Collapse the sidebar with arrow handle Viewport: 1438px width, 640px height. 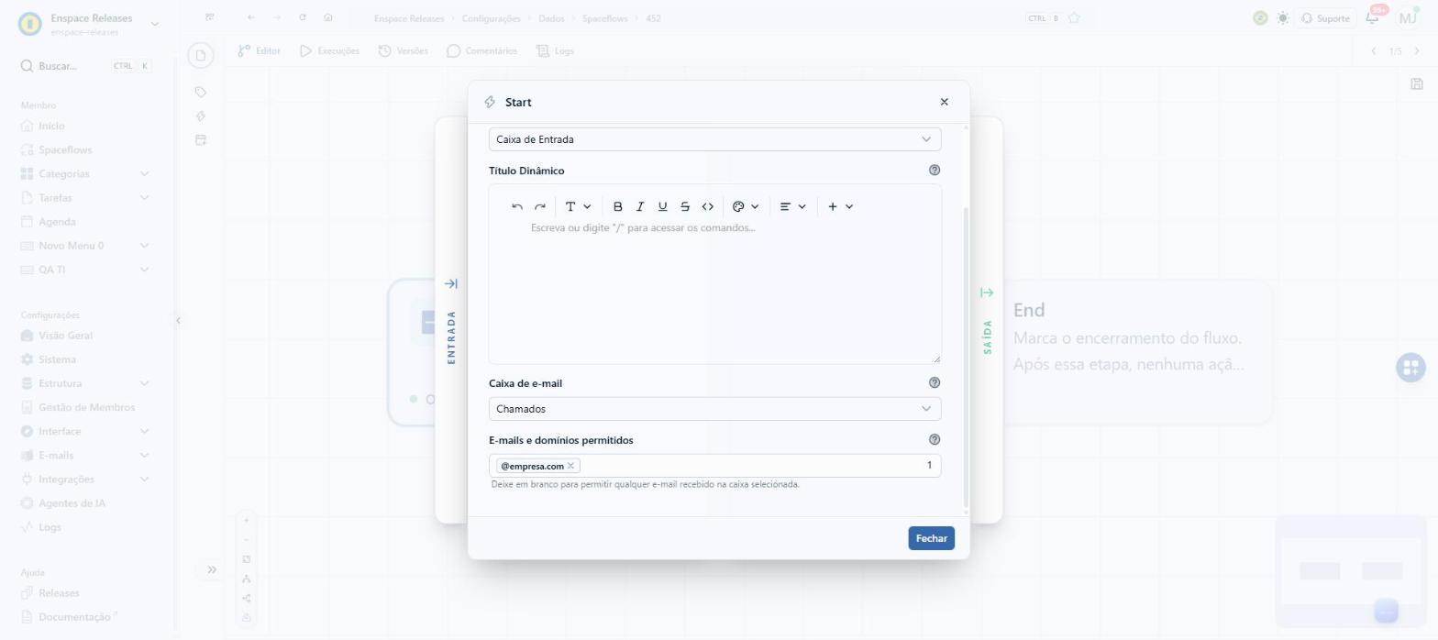click(x=178, y=320)
